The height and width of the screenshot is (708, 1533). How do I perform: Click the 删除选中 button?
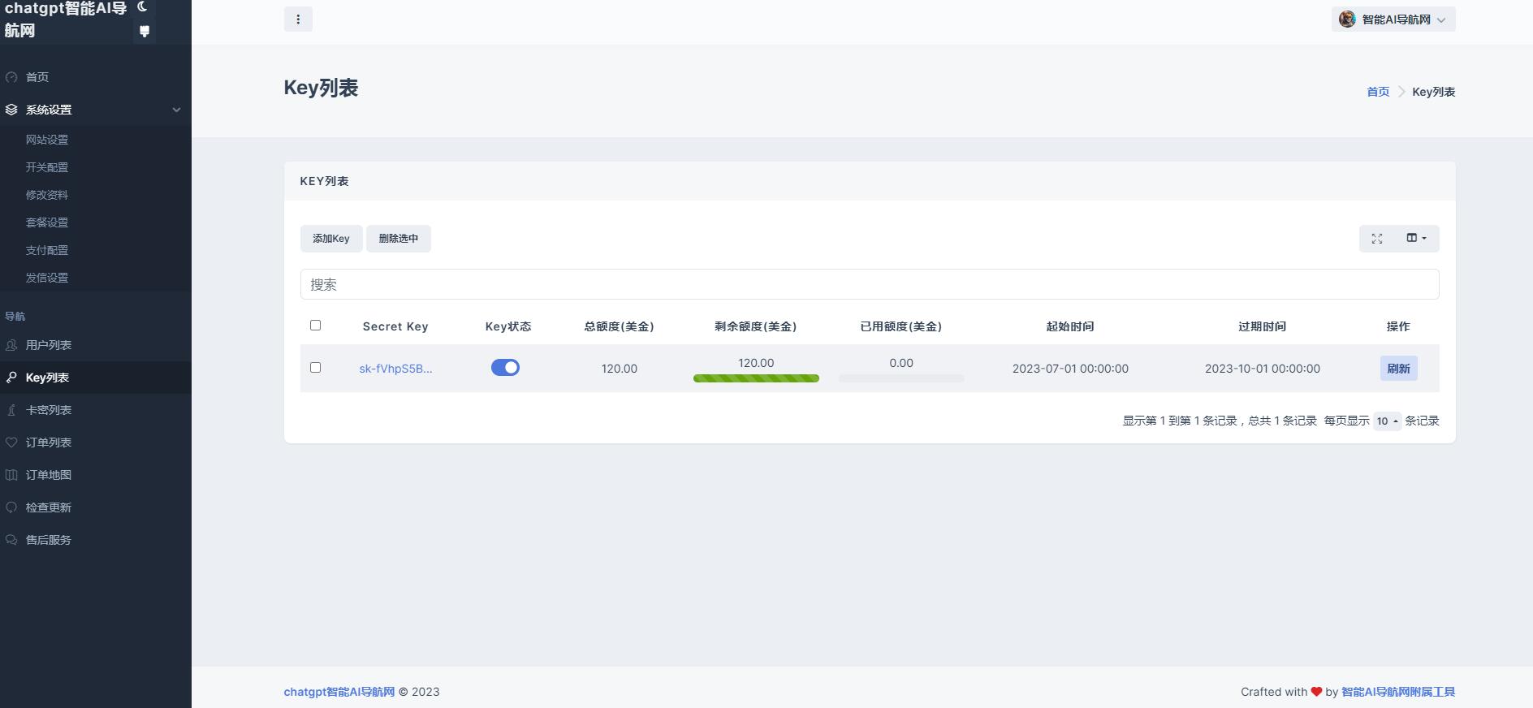coord(399,239)
